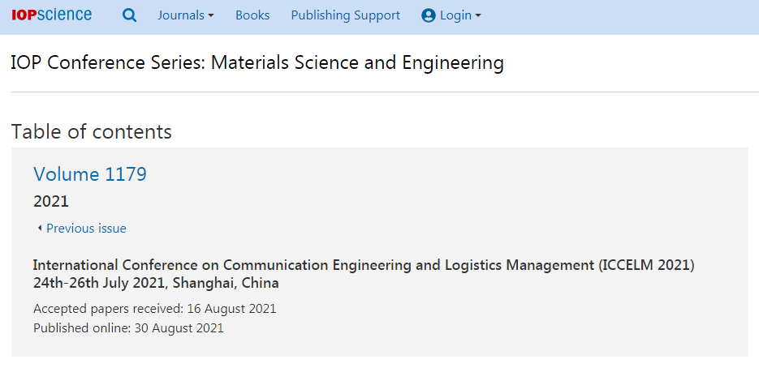Open the Login dropdown
This screenshot has height=368, width=759.
451,15
